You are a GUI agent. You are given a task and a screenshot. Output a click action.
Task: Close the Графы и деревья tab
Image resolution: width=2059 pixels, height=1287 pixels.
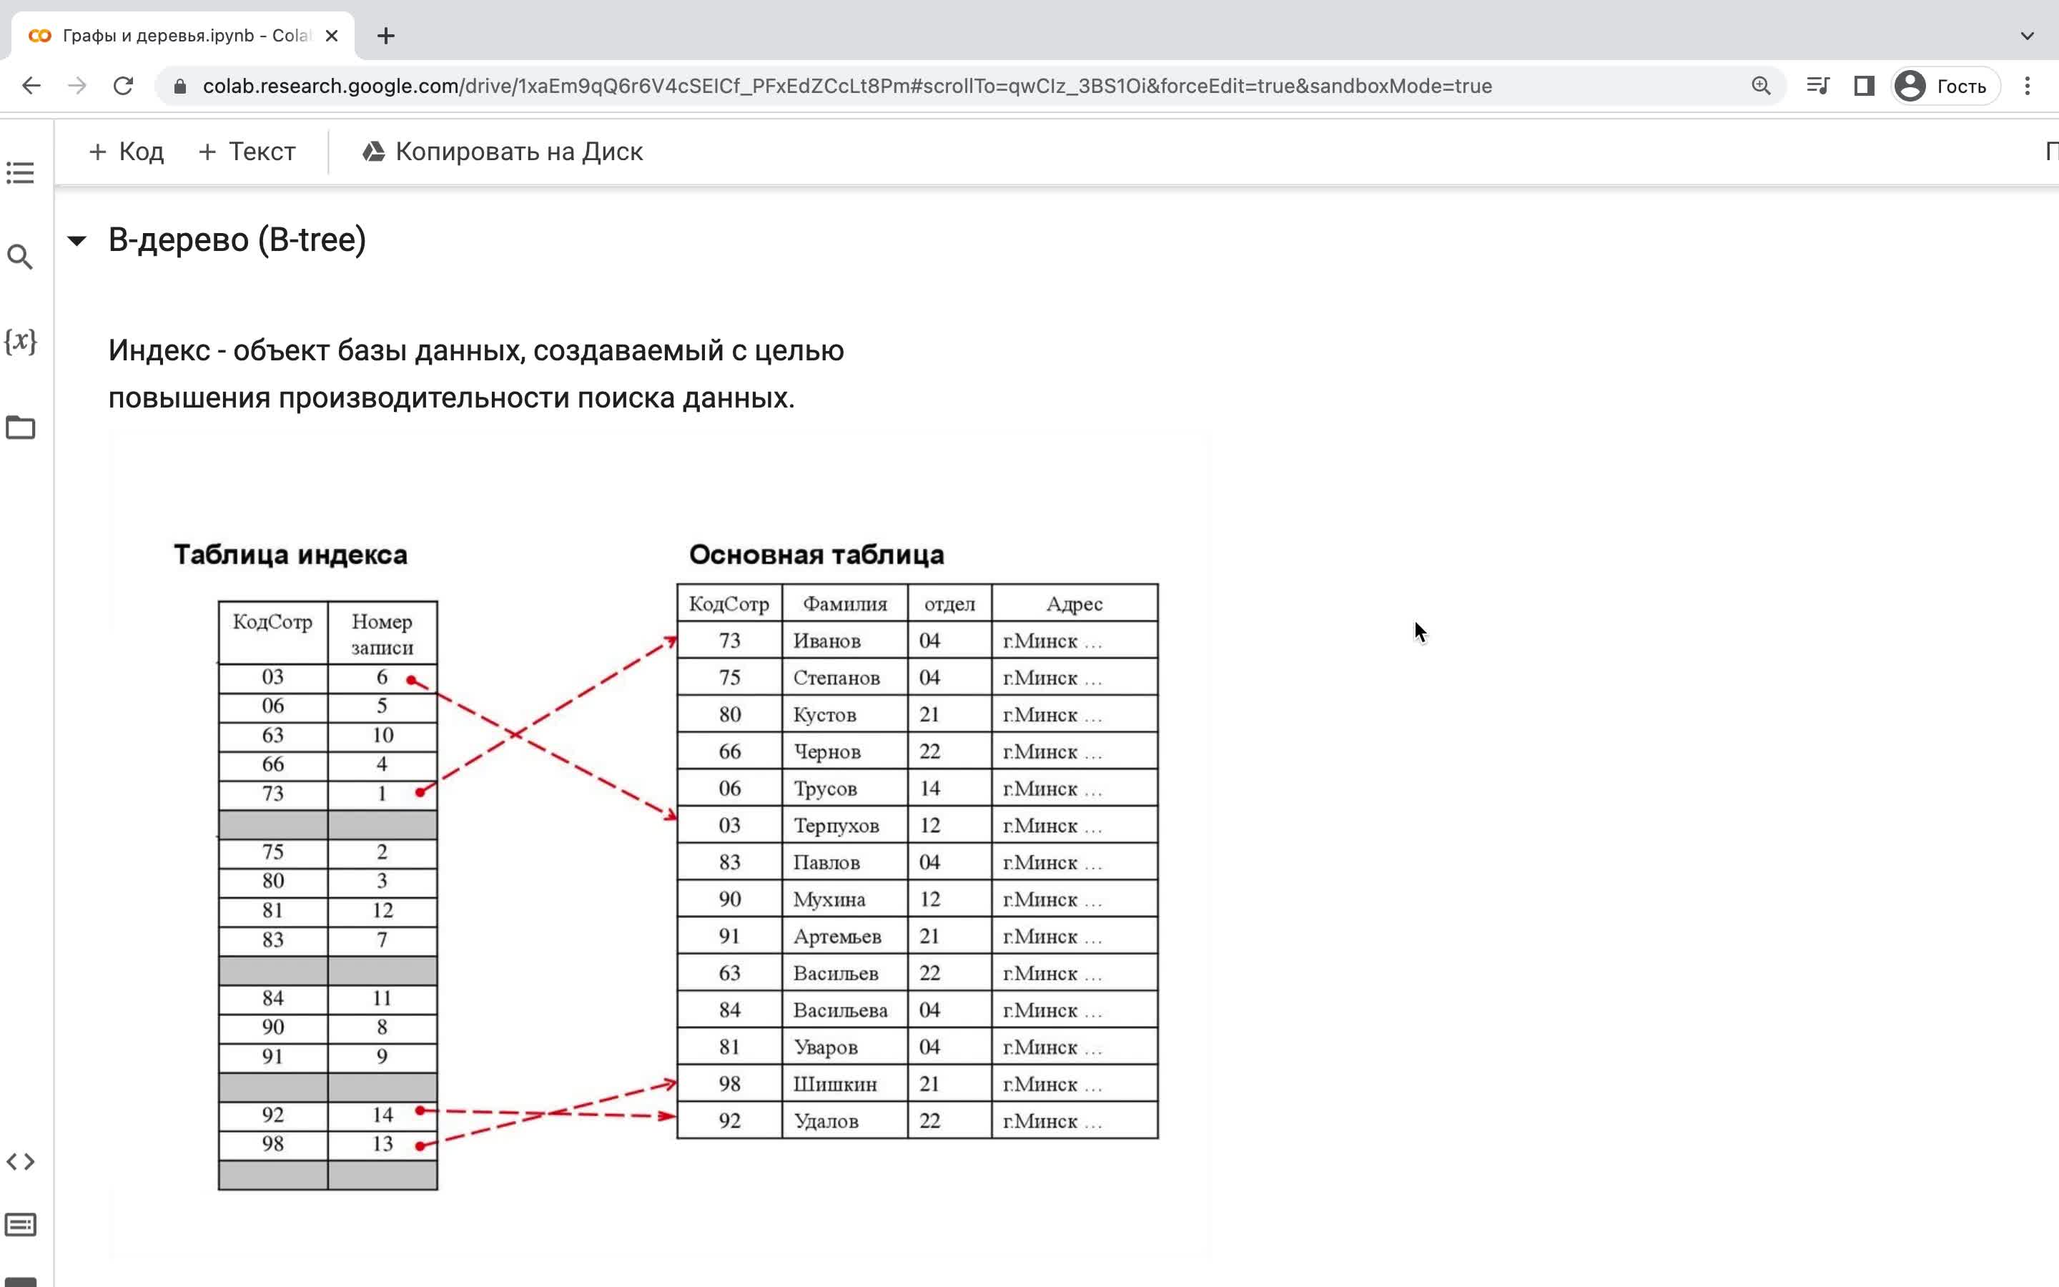coord(332,36)
